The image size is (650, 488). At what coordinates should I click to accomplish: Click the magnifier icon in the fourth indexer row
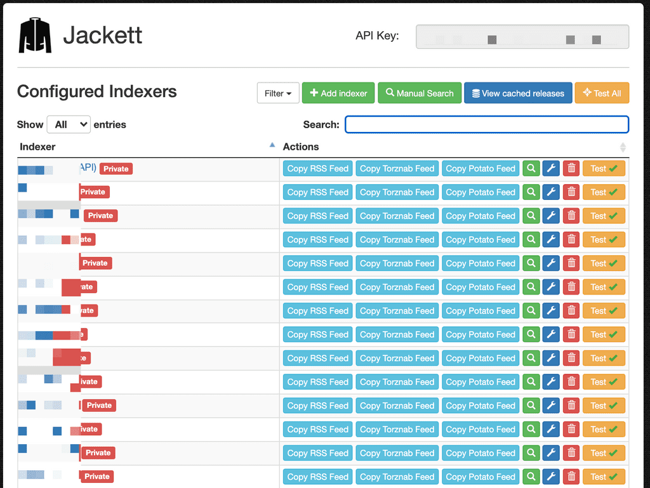(x=531, y=240)
